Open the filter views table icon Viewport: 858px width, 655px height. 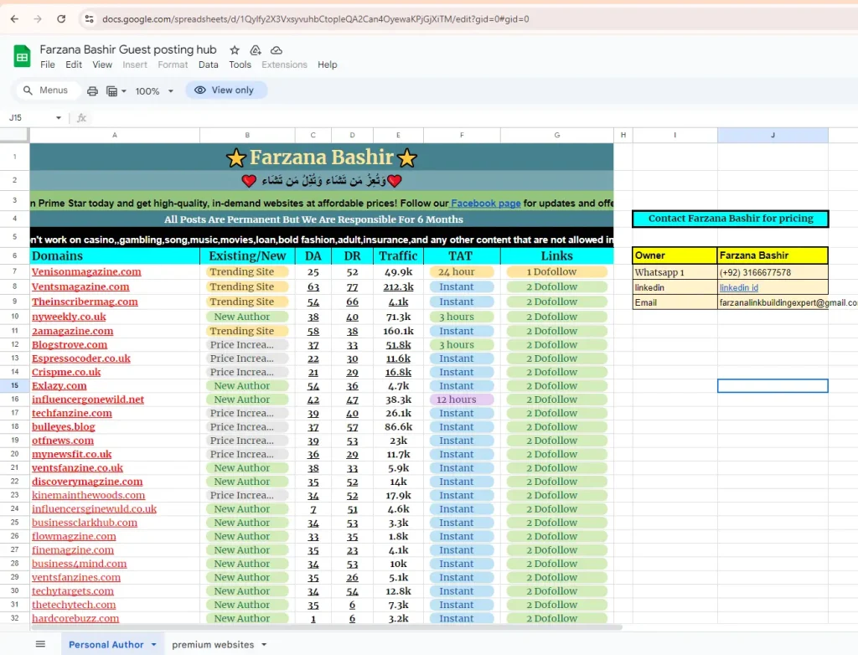tap(111, 90)
